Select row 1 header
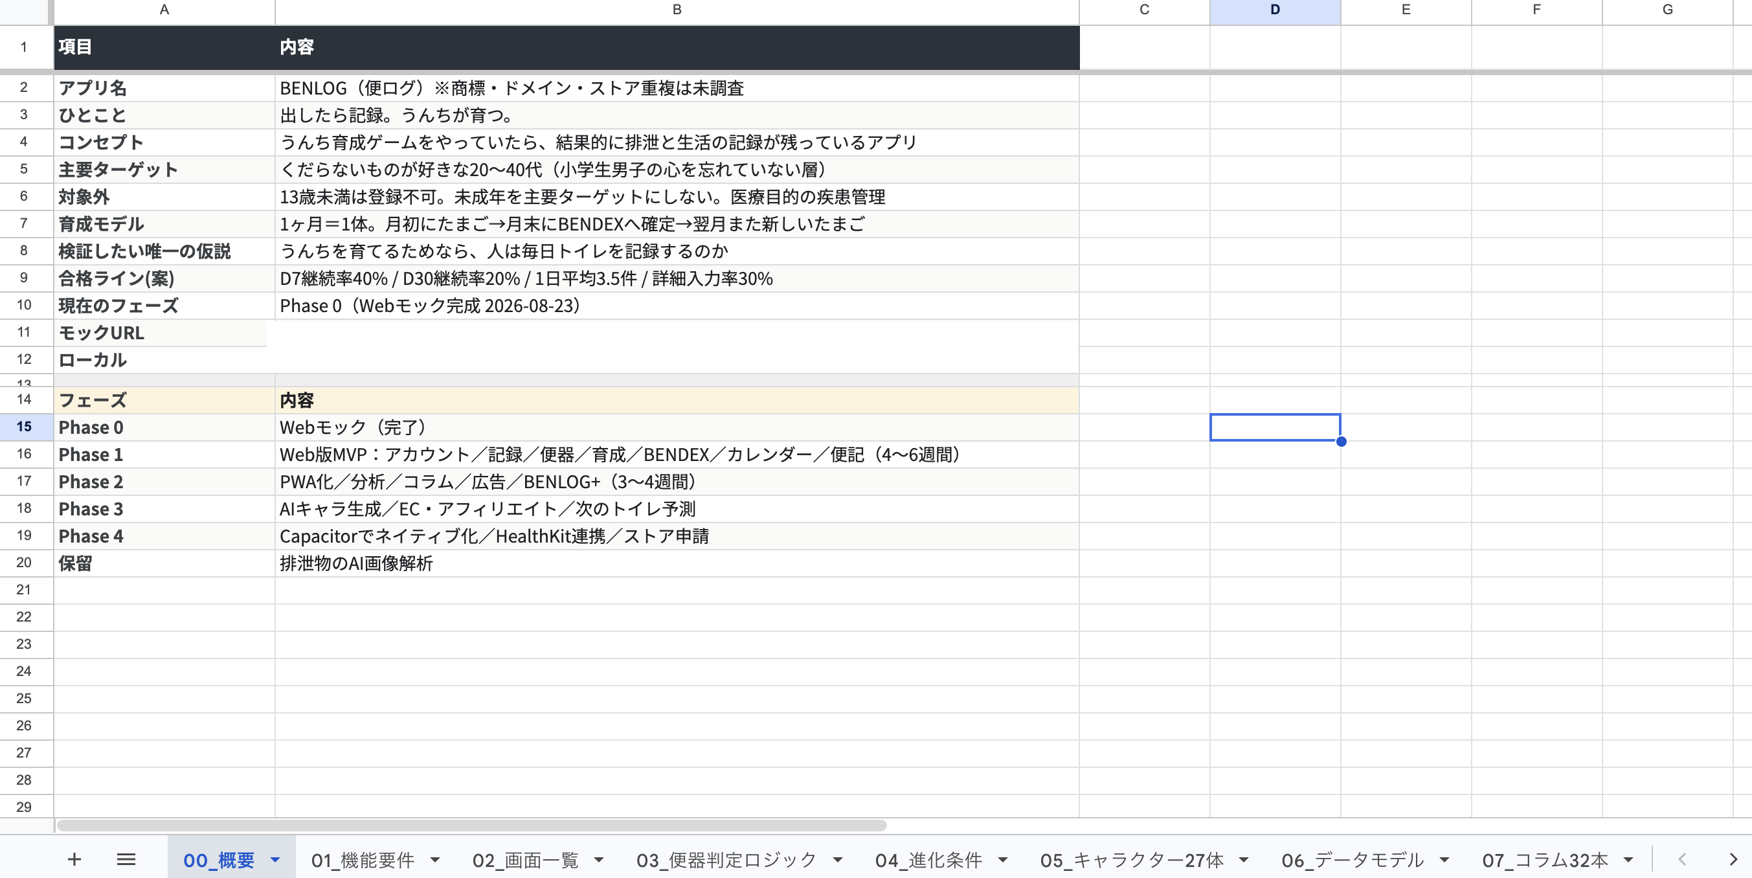1752x878 pixels. tap(25, 47)
